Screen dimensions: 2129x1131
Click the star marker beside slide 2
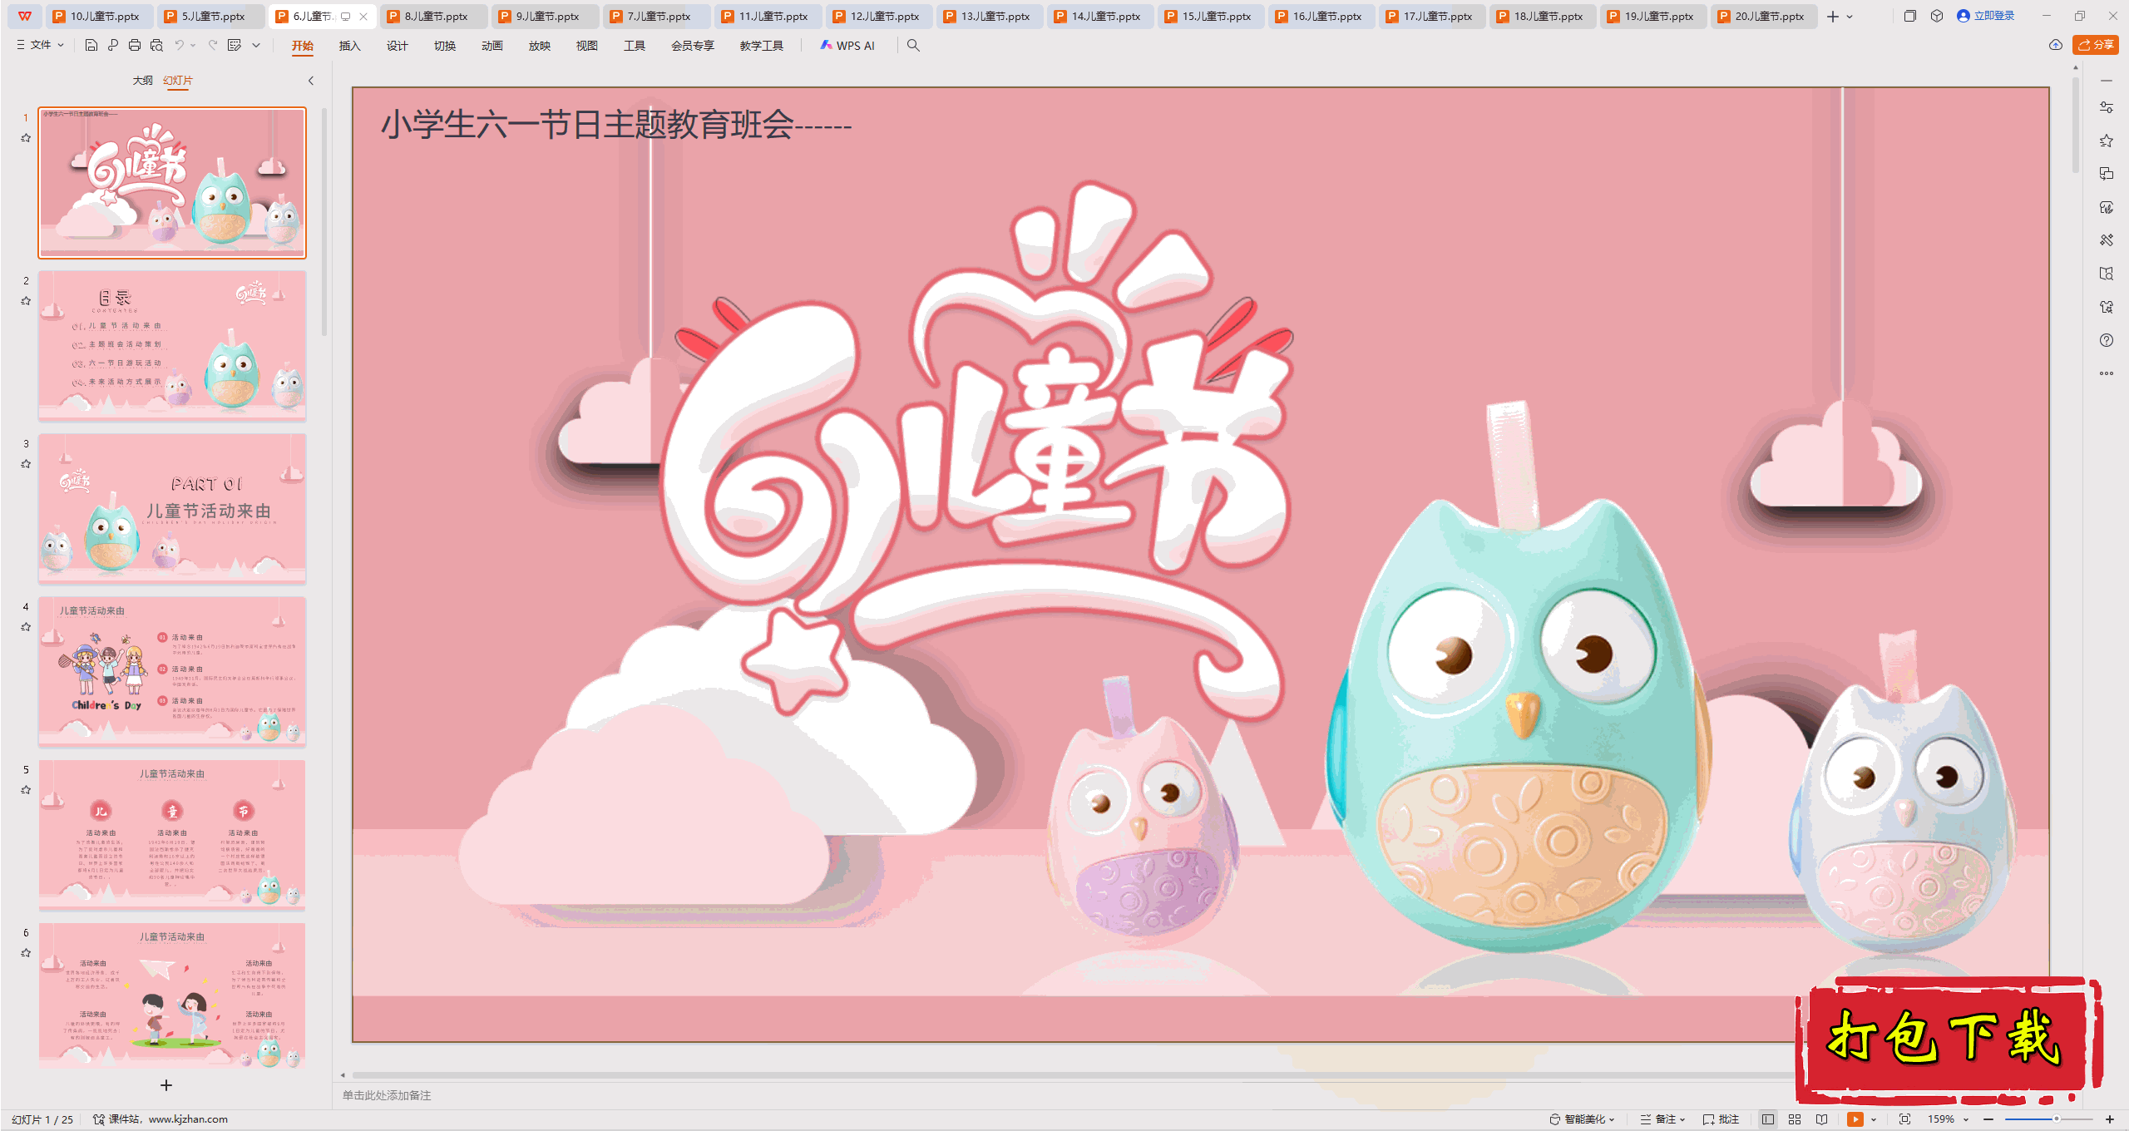(26, 301)
